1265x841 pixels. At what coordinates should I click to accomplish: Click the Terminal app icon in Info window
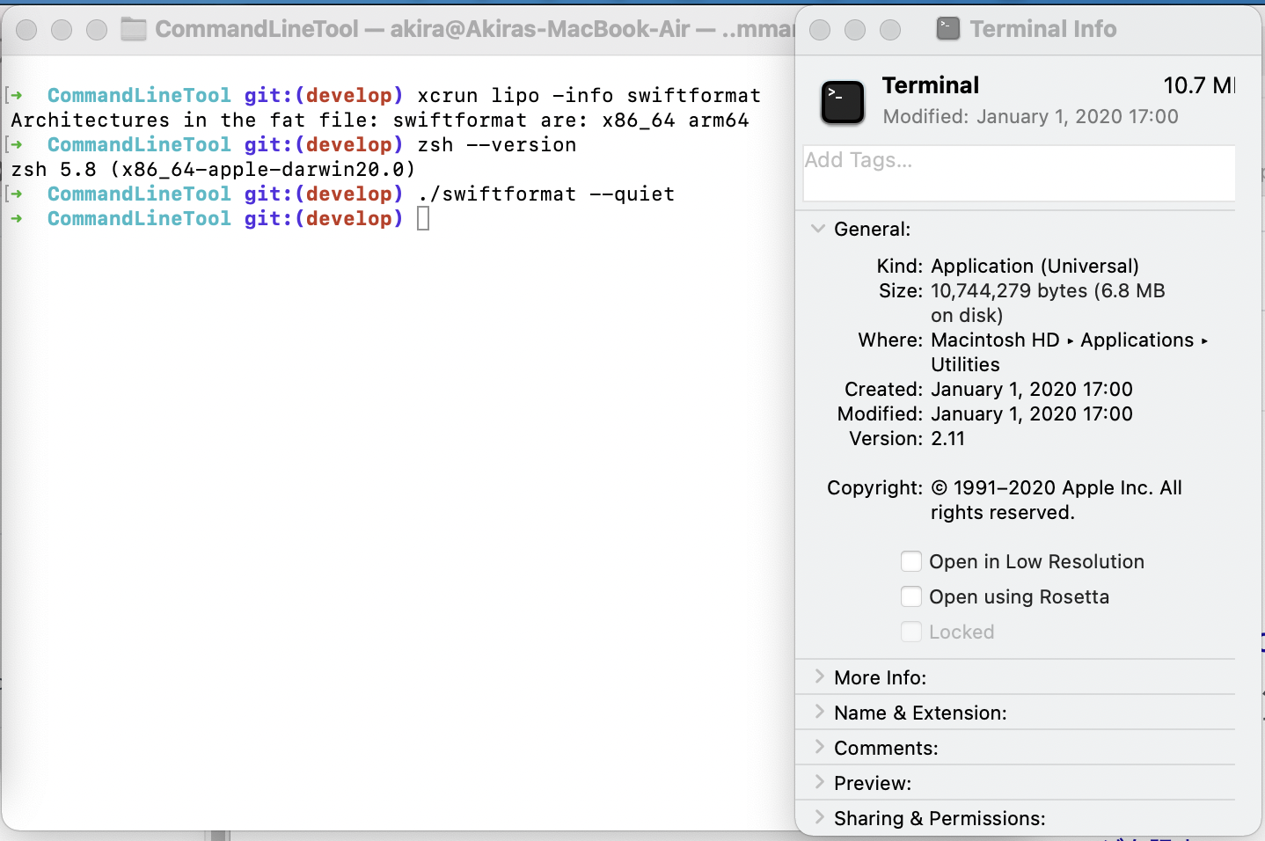click(x=843, y=102)
